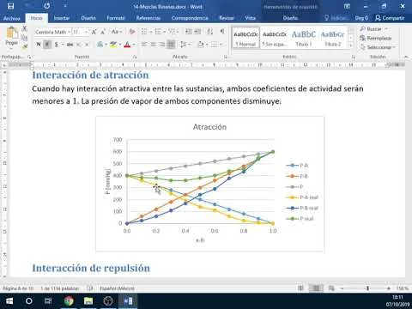Click the Decrease Indent icon
The image size is (412, 309).
point(188,32)
